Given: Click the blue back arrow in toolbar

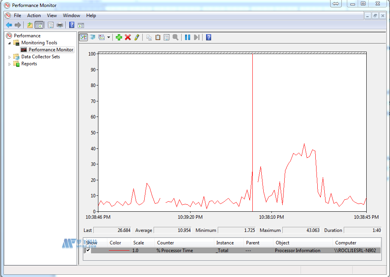Looking at the screenshot, I should (9, 25).
